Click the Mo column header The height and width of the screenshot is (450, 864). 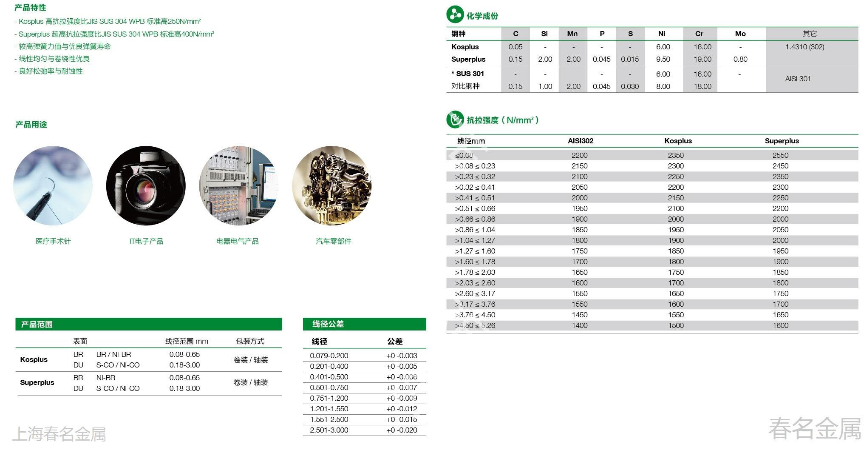[x=740, y=34]
